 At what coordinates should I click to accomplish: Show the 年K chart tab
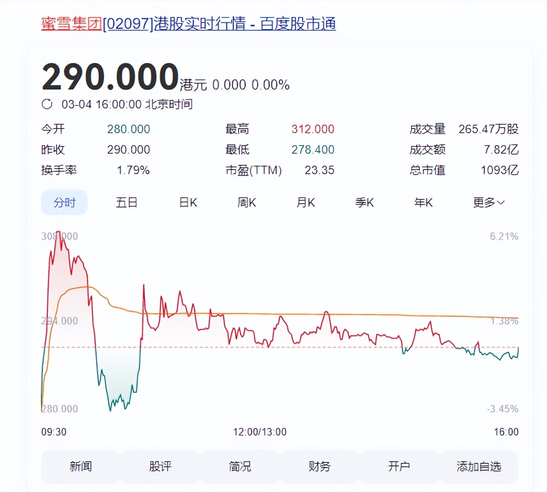point(423,202)
